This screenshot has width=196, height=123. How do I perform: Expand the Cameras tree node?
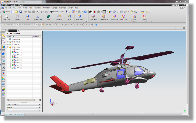[x=8, y=45]
